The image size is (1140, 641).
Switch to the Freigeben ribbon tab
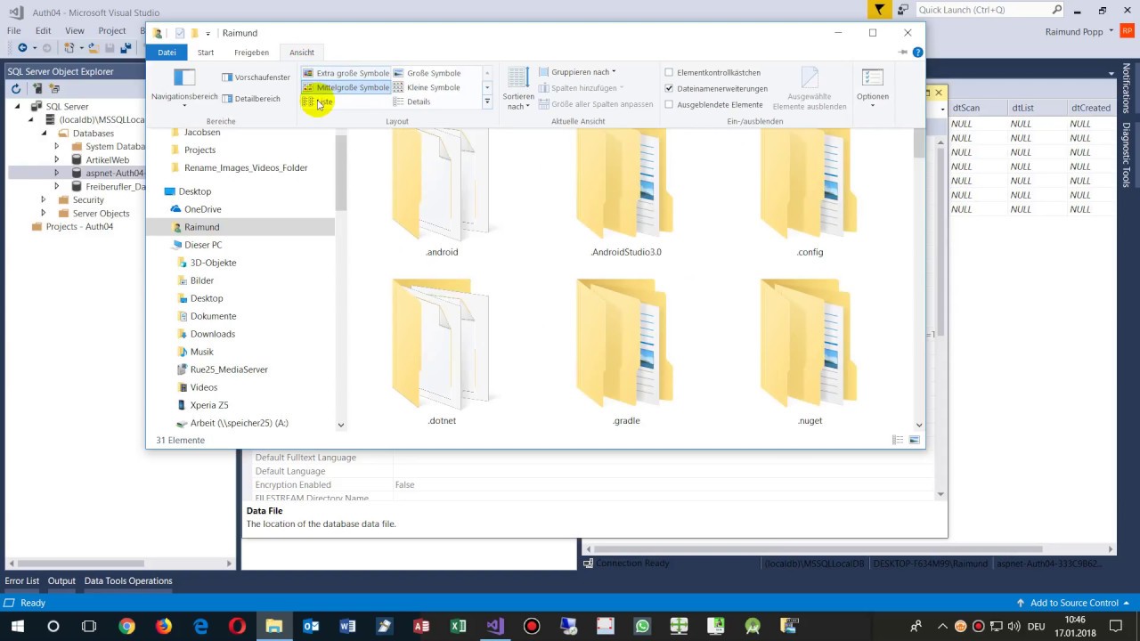pyautogui.click(x=251, y=53)
